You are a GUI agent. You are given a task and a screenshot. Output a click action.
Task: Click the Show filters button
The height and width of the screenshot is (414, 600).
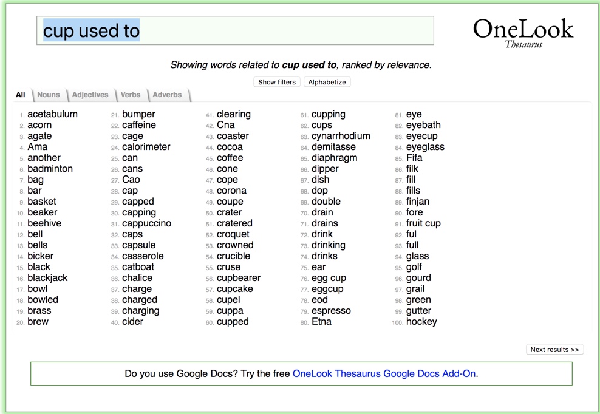pos(277,82)
